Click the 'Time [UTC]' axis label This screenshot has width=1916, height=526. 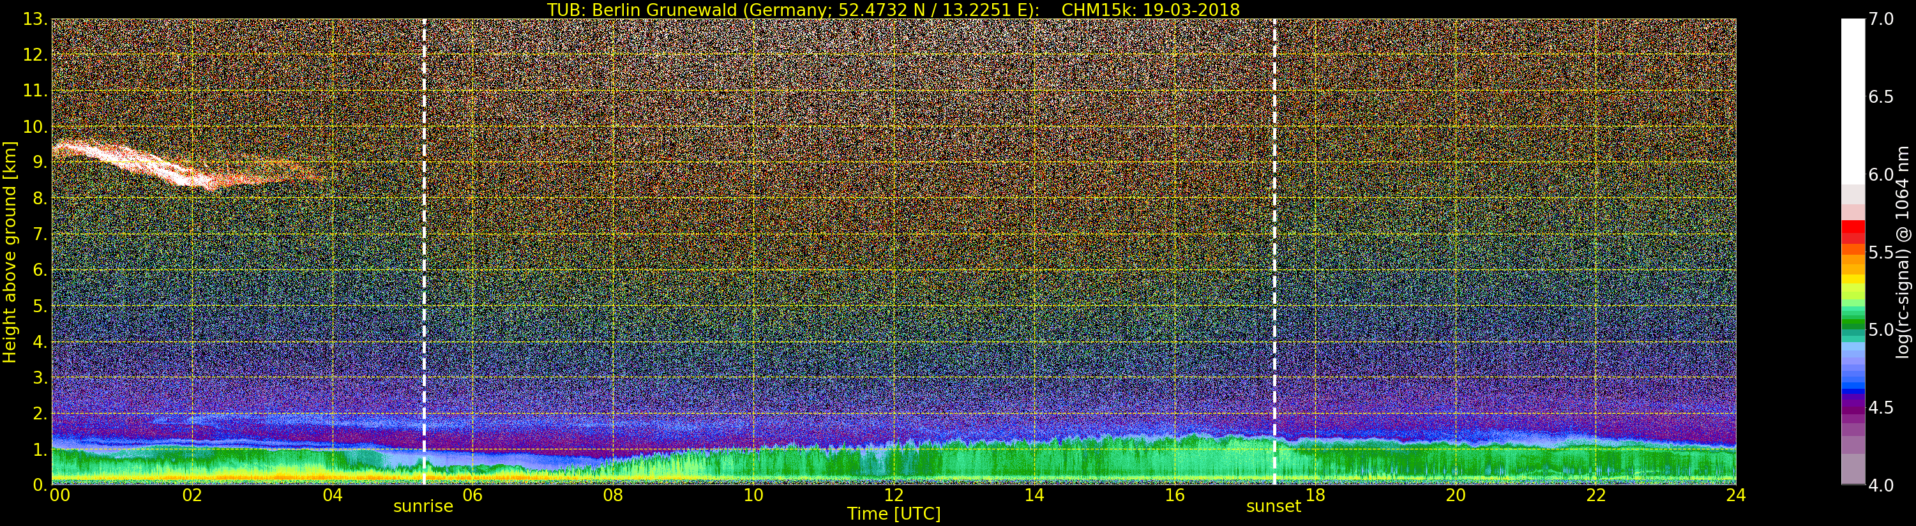894,514
